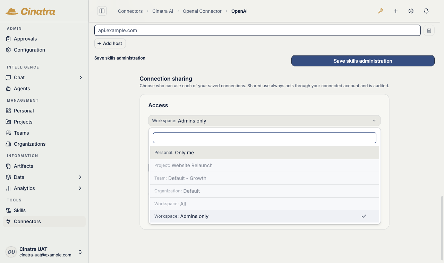Click the OpenAI breadcrumb
Viewport: 444px width, 263px height.
coord(239,11)
